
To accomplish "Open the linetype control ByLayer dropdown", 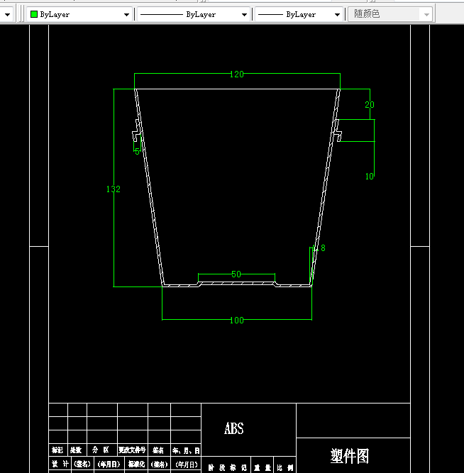I will 194,14.
